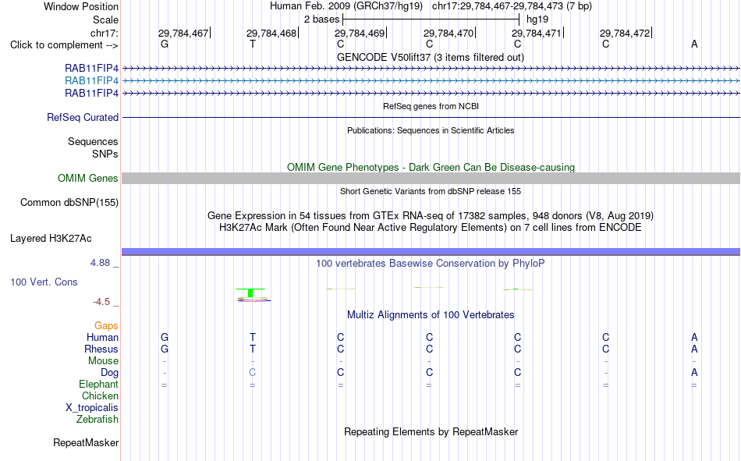Open Short Genetic Variants from dbSNP title
The image size is (741, 461).
click(x=431, y=191)
